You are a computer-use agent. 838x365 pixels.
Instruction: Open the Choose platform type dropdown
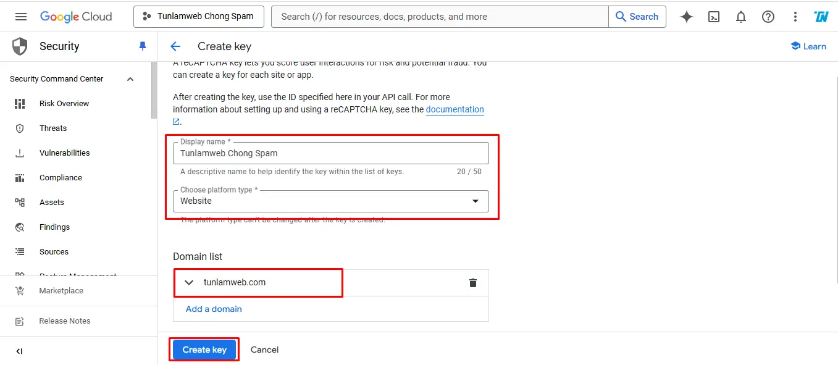point(331,201)
